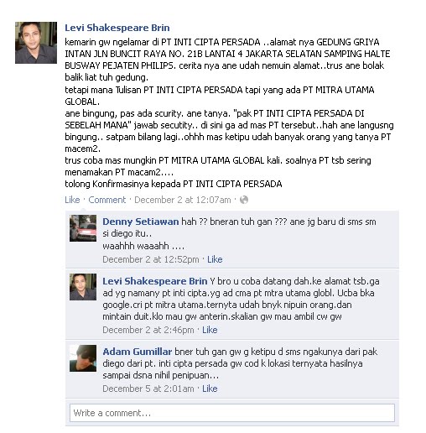The image size is (426, 433).
Task: Like the main post
Action: click(x=72, y=200)
